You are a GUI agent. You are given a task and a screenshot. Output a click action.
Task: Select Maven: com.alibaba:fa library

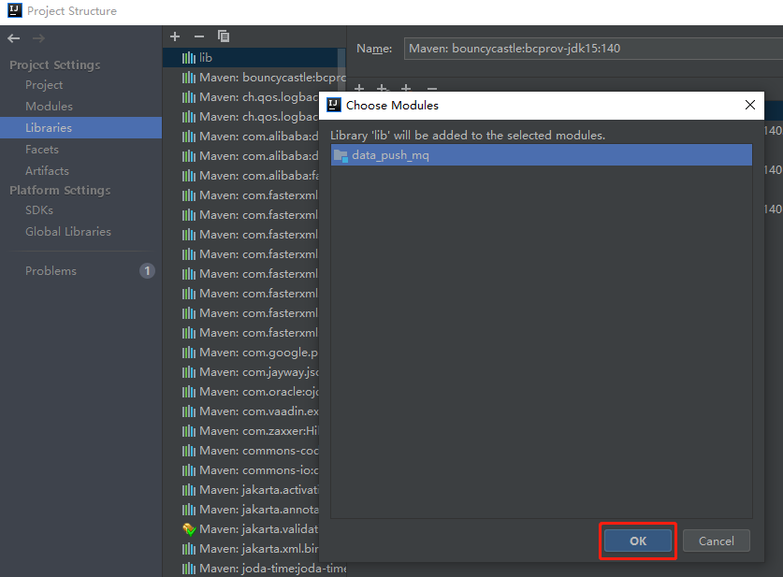point(241,176)
